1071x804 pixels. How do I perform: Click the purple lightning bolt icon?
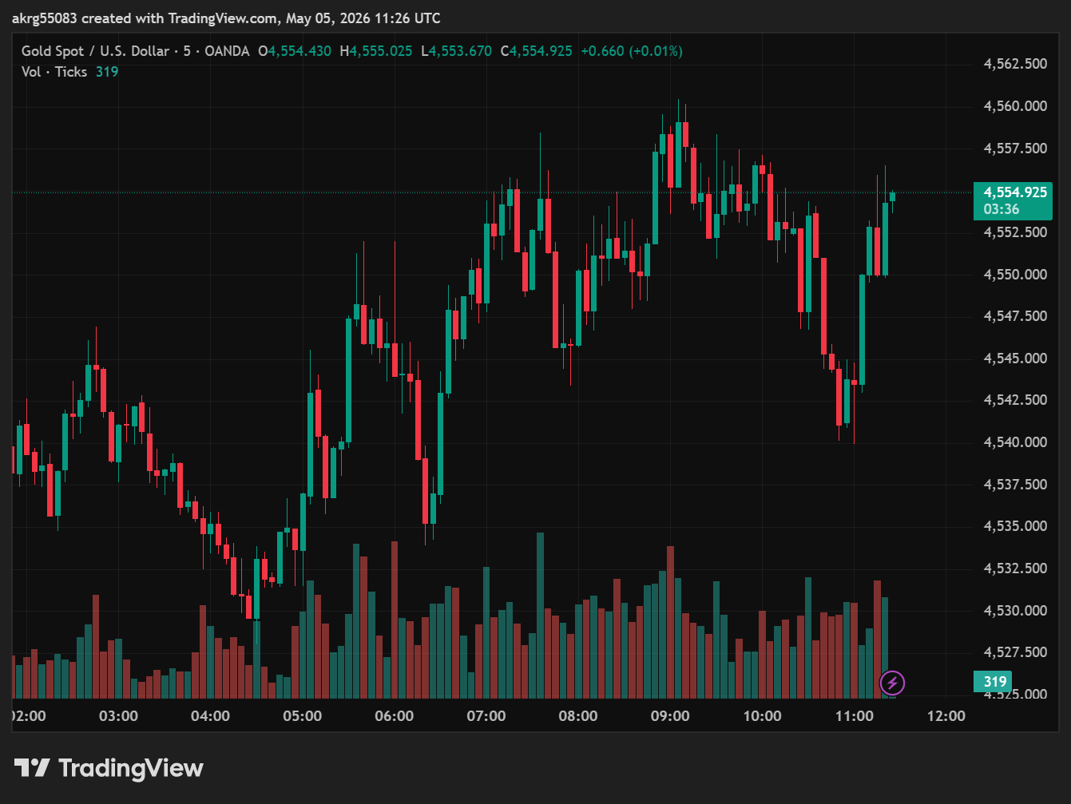point(892,683)
